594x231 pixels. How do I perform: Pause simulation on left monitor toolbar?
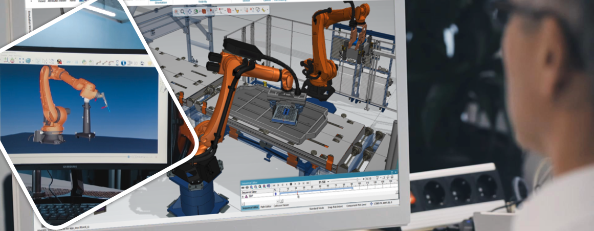pyautogui.click(x=77, y=62)
